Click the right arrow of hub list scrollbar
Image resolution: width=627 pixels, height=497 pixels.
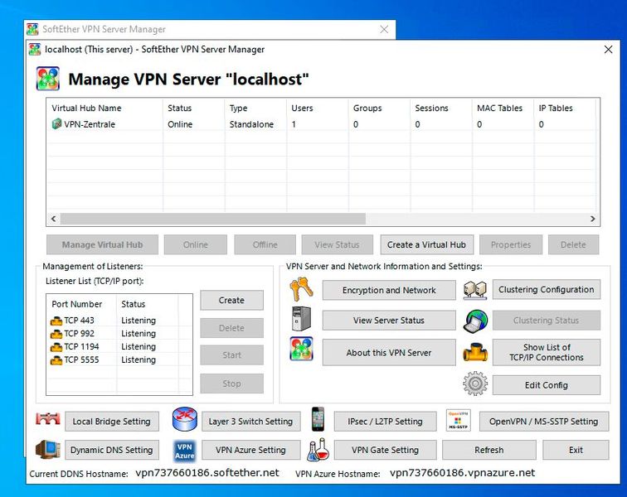593,219
